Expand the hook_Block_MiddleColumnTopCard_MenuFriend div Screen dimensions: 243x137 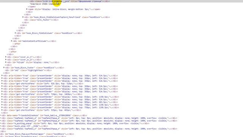23,17
